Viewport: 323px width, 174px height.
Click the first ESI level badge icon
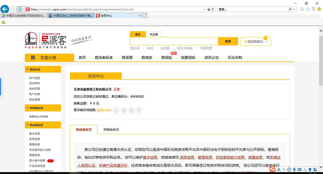(116, 110)
